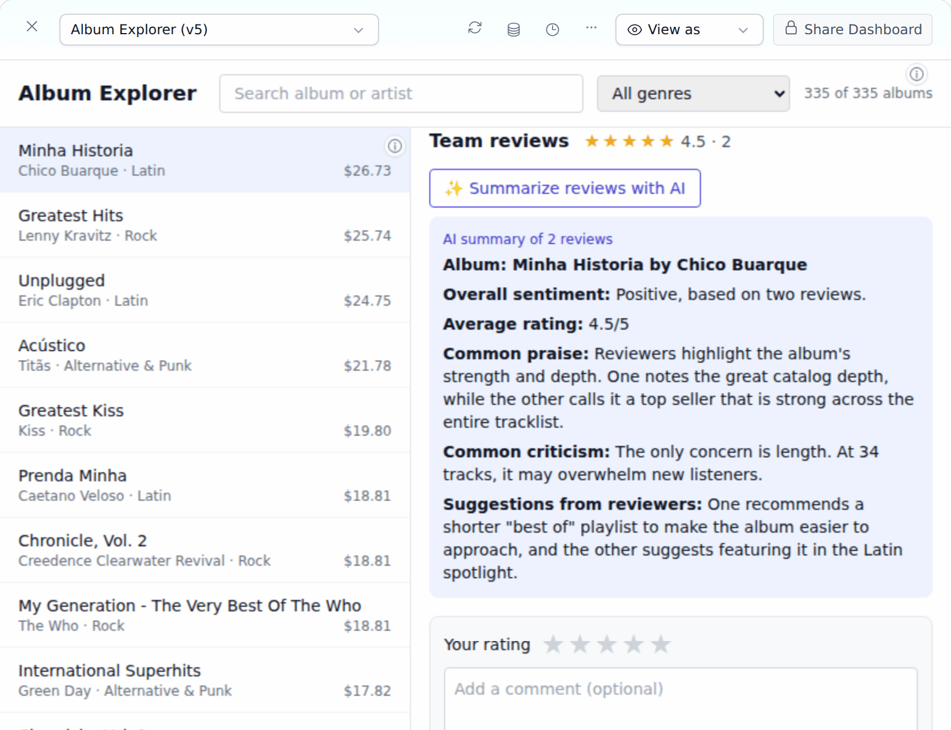Open the database icon in the toolbar

pyautogui.click(x=514, y=30)
